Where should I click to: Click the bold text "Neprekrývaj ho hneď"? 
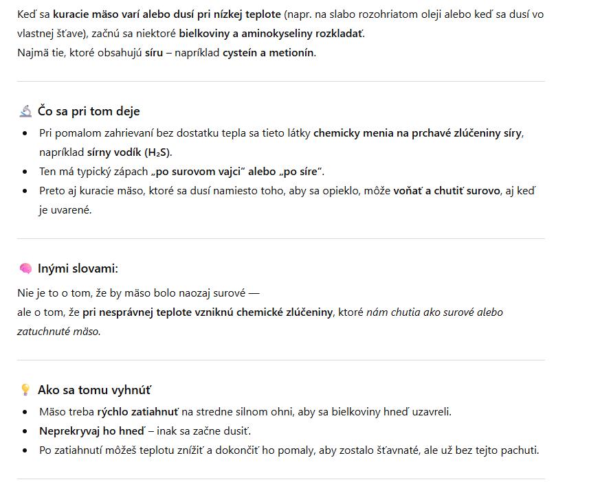[92, 431]
